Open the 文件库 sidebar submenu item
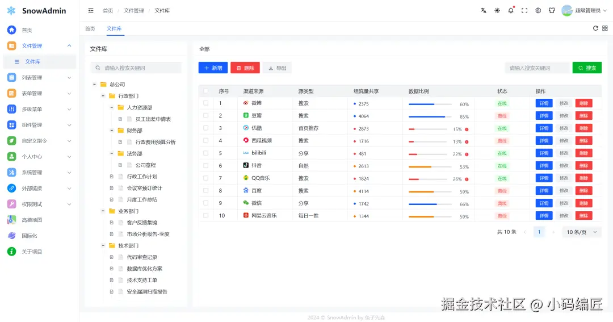 coord(39,61)
